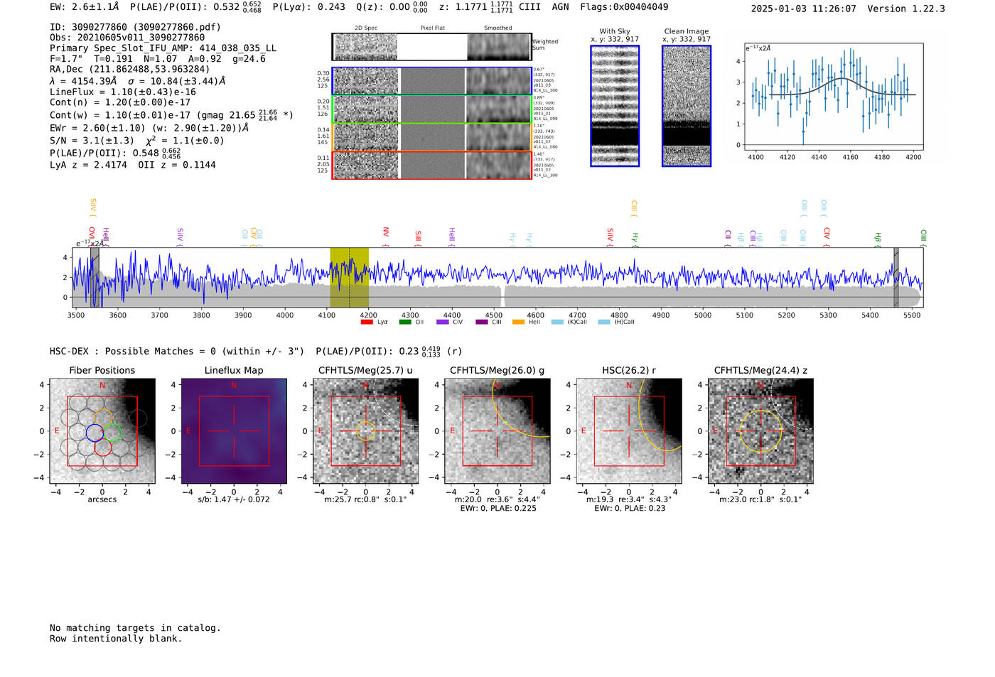Click the '2D Spec' column header

(366, 28)
